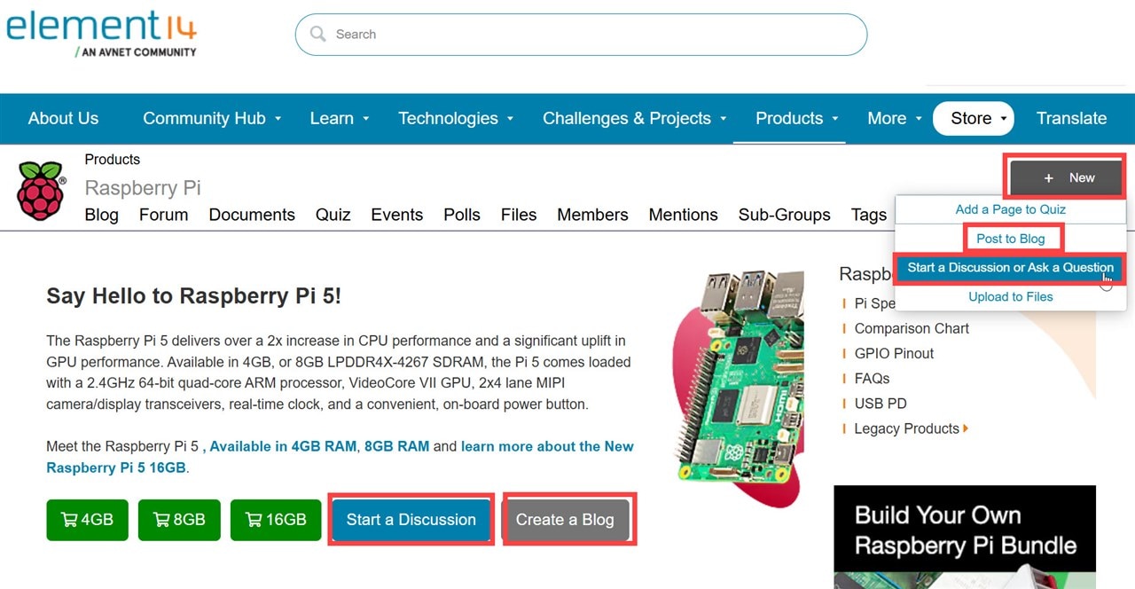The width and height of the screenshot is (1135, 589).
Task: Switch to the Quiz tab
Action: (333, 215)
